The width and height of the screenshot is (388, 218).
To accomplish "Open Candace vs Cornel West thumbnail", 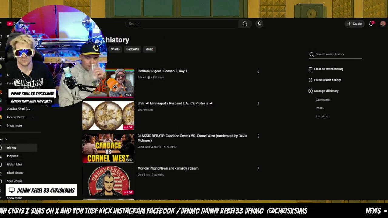I will (108, 148).
